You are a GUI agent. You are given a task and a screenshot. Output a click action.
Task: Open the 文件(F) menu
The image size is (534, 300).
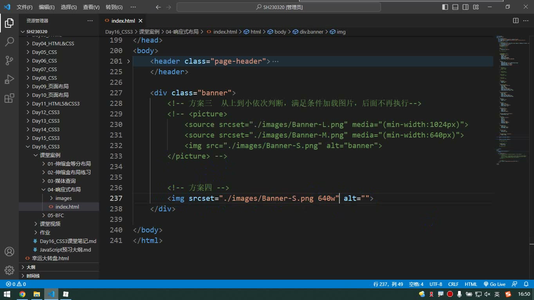pyautogui.click(x=25, y=7)
